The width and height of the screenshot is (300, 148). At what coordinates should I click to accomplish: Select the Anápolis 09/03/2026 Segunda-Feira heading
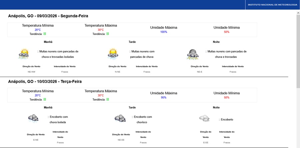pos(48,16)
